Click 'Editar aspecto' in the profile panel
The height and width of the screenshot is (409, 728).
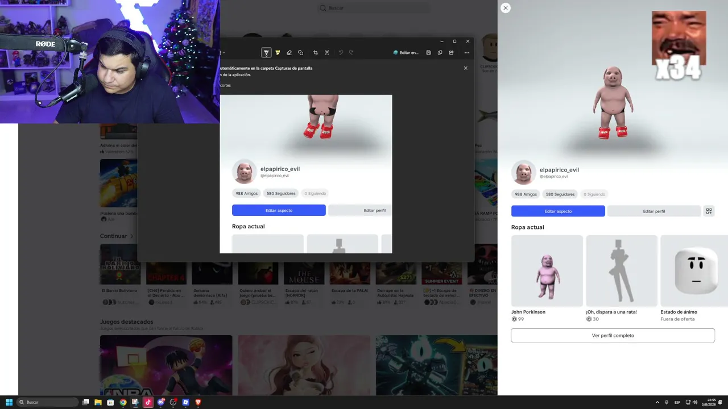(558, 211)
